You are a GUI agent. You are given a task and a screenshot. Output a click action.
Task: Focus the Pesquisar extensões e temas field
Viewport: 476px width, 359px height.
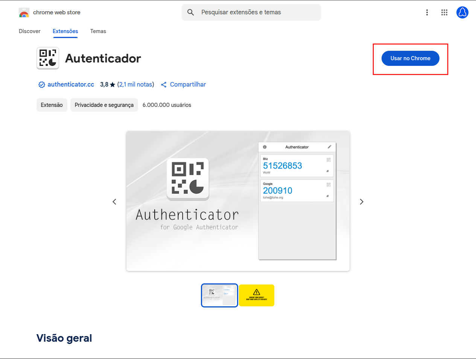tap(251, 12)
